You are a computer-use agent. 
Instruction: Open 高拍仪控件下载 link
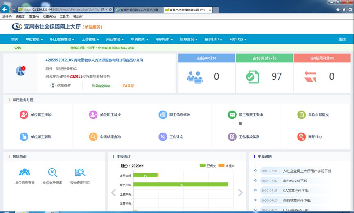tap(295, 181)
